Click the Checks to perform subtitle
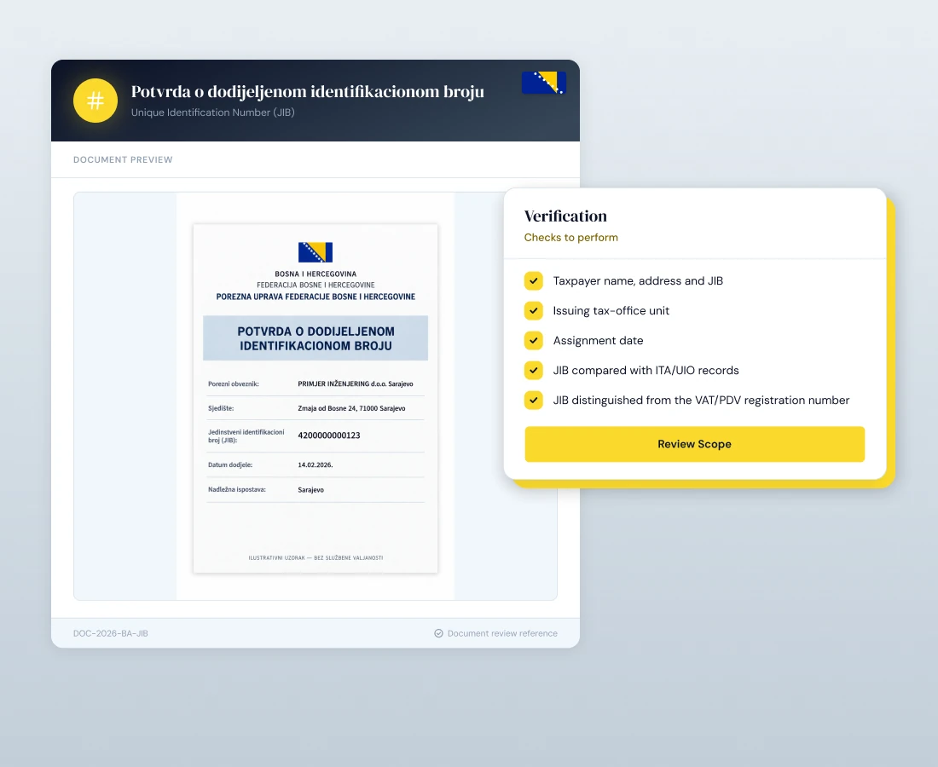Screen dimensions: 938x767 point(570,237)
